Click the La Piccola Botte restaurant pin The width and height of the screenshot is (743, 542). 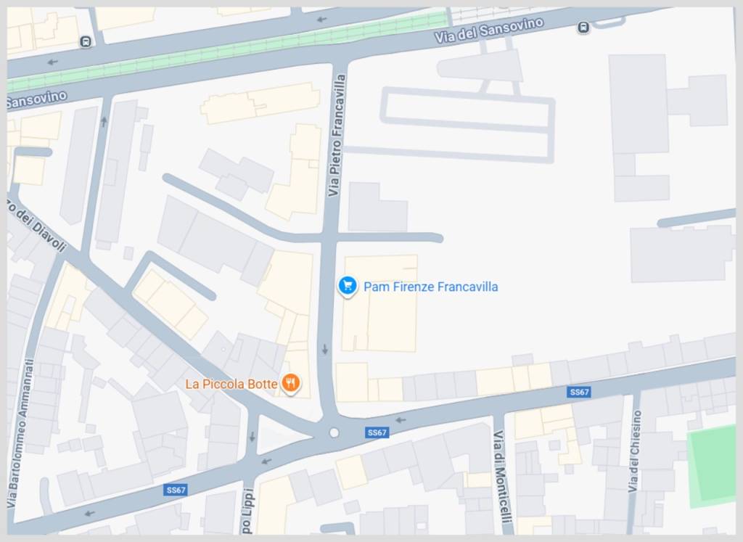click(x=290, y=383)
